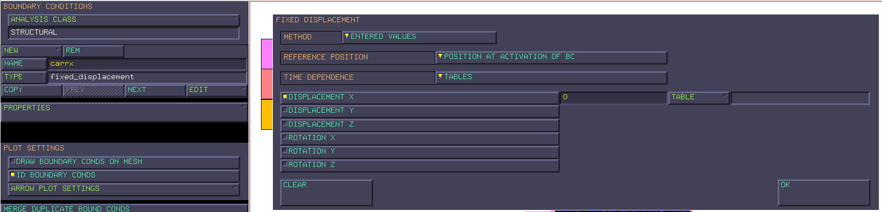Open Arrow Plot Settings submenu
This screenshot has width=882, height=212.
click(124, 189)
